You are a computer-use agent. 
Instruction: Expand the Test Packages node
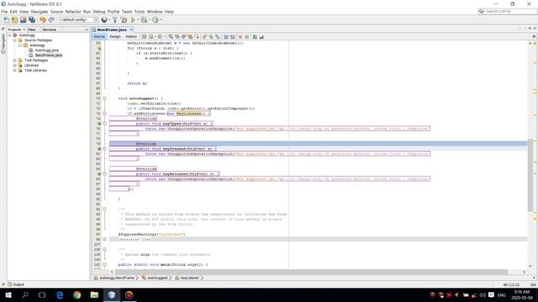pos(15,60)
